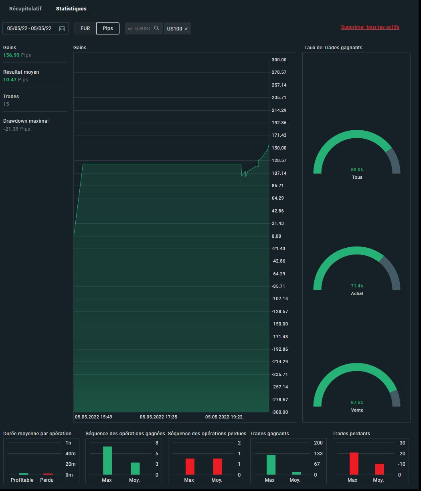Click Moy. bar in Séquence des opérations gagnées

click(x=136, y=469)
